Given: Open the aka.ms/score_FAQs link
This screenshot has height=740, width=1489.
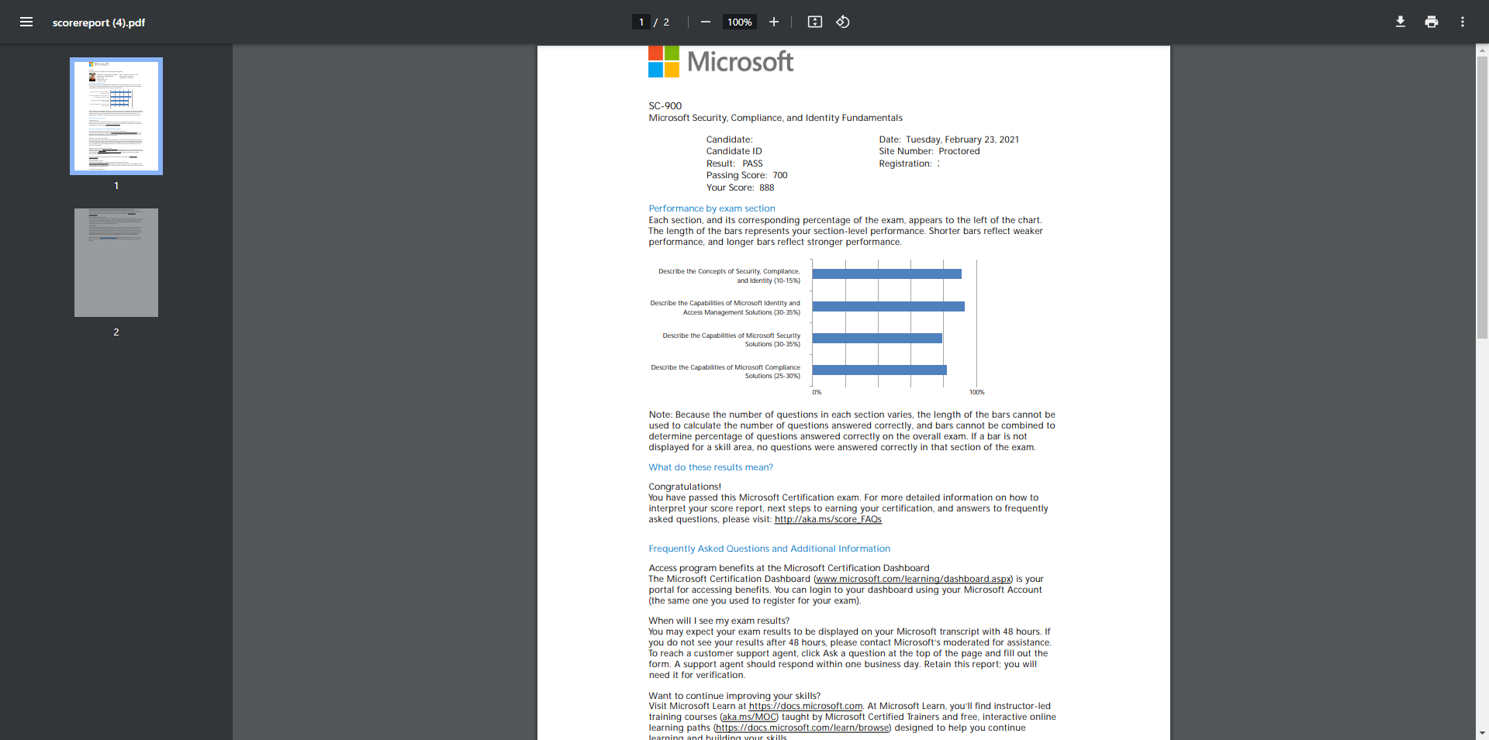Looking at the screenshot, I should [x=827, y=519].
